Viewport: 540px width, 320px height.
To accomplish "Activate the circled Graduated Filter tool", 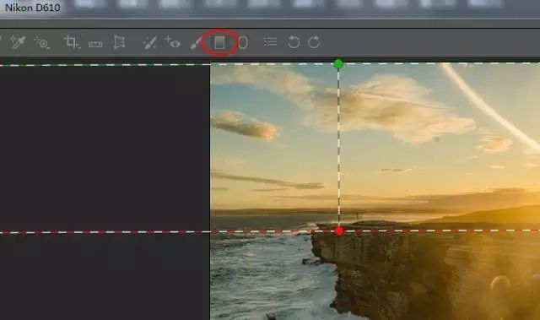I will tap(219, 43).
